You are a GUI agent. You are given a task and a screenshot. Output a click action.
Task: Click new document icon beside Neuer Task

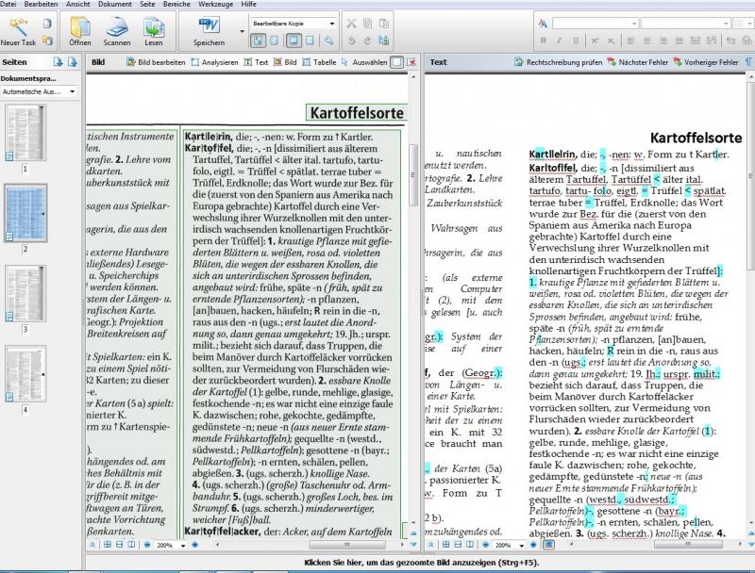47,23
